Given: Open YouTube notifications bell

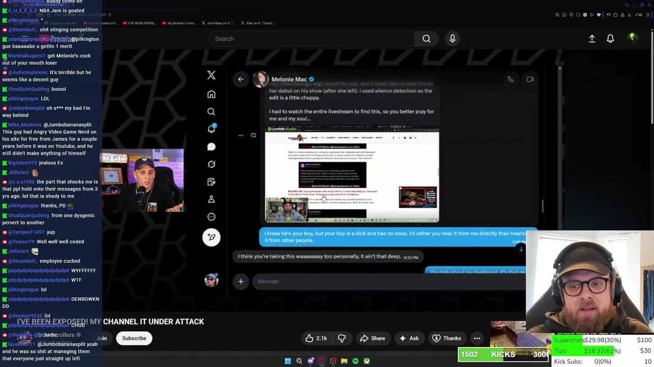Looking at the screenshot, I should point(610,39).
